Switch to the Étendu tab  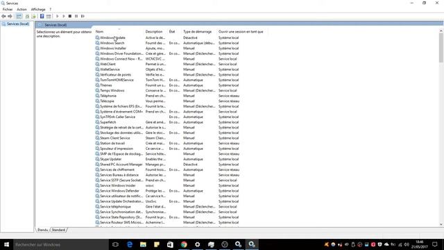click(43, 230)
